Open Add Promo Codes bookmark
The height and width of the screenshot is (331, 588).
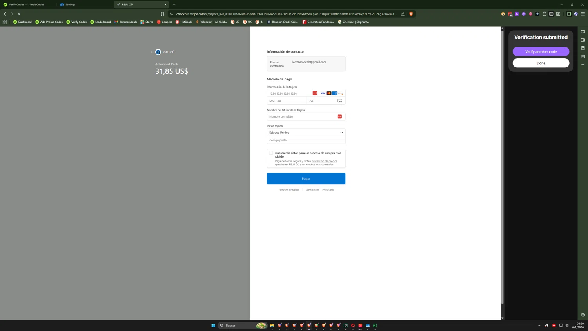coord(49,22)
